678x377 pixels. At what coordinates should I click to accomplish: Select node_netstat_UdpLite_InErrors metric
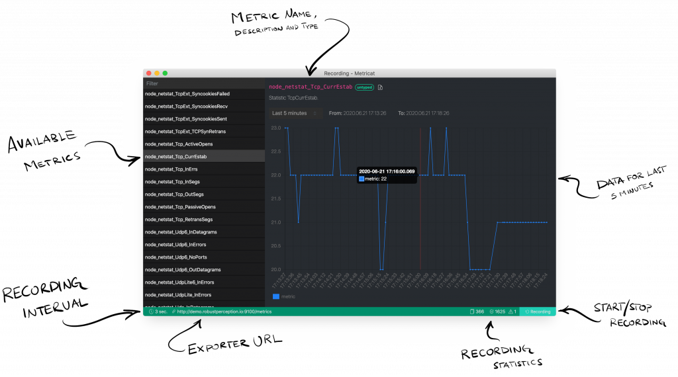(x=204, y=294)
